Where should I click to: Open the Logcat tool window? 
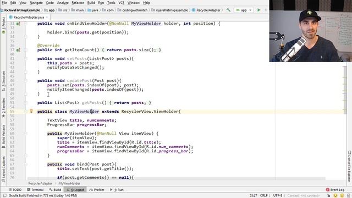pyautogui.click(x=76, y=190)
